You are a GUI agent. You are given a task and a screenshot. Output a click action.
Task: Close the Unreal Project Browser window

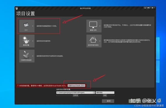coord(152,8)
